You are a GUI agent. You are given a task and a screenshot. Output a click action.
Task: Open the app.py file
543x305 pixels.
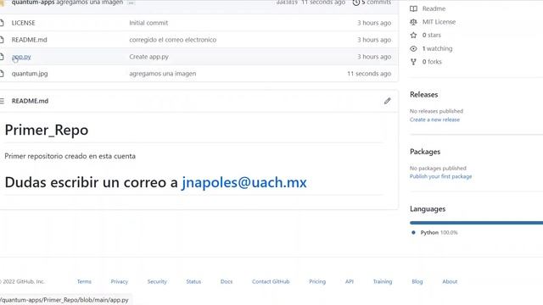click(21, 57)
